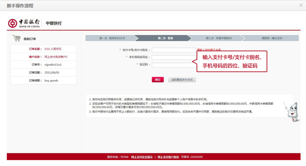Screen dimensions: 306x166
Task: Focus the 支付卡号/支付卡别名 input field
Action: [174, 50]
